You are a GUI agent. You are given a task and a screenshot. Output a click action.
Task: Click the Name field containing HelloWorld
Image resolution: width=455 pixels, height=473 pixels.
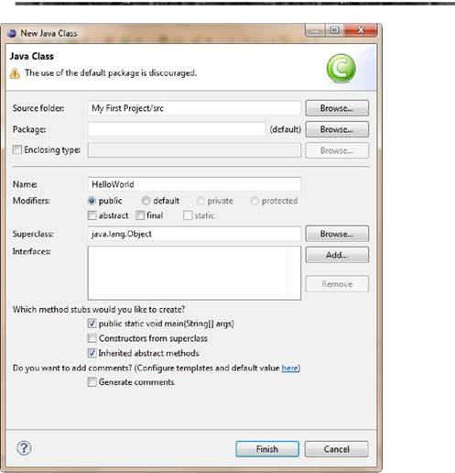click(x=194, y=184)
